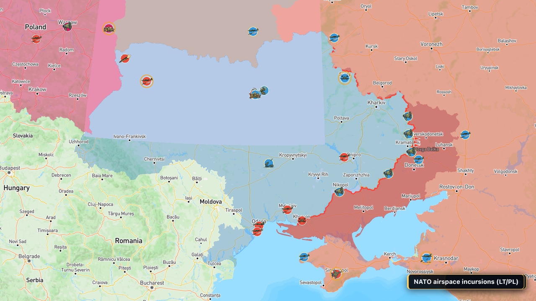The height and width of the screenshot is (301, 536).
Task: Click the megaphone marker on Warsaw
Action: point(67,27)
